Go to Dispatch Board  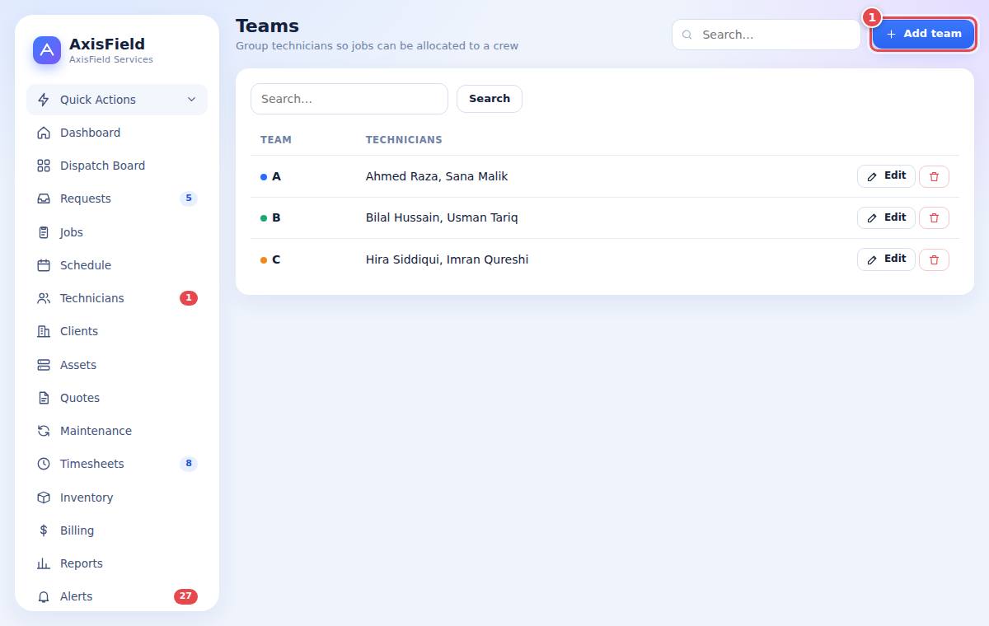117,166
